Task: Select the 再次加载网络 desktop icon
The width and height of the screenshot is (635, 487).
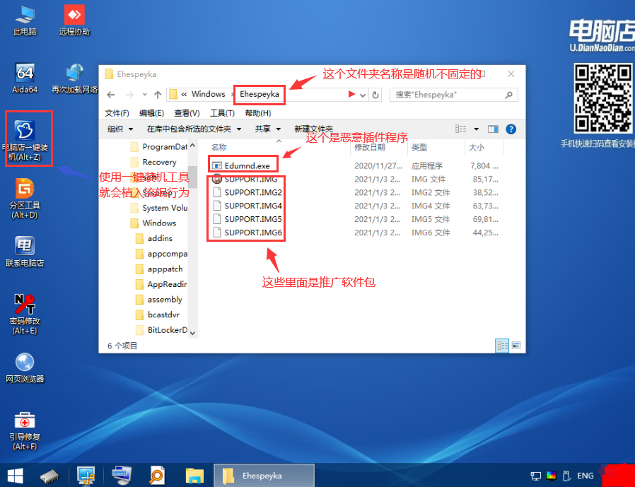Action: (x=75, y=78)
